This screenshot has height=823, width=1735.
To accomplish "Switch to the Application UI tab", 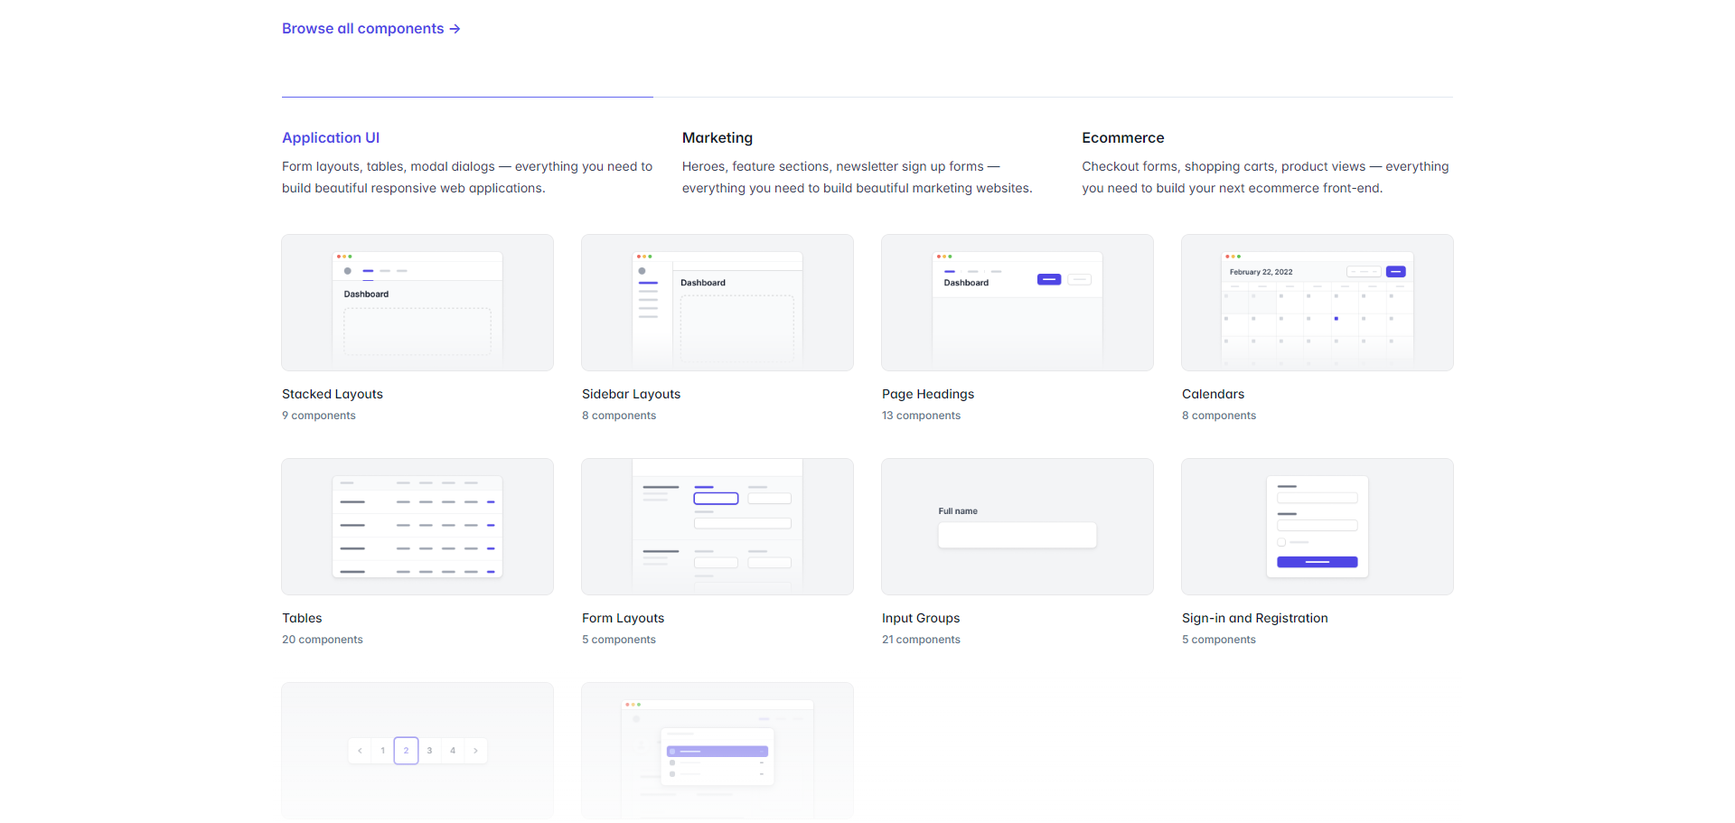I will click(331, 138).
